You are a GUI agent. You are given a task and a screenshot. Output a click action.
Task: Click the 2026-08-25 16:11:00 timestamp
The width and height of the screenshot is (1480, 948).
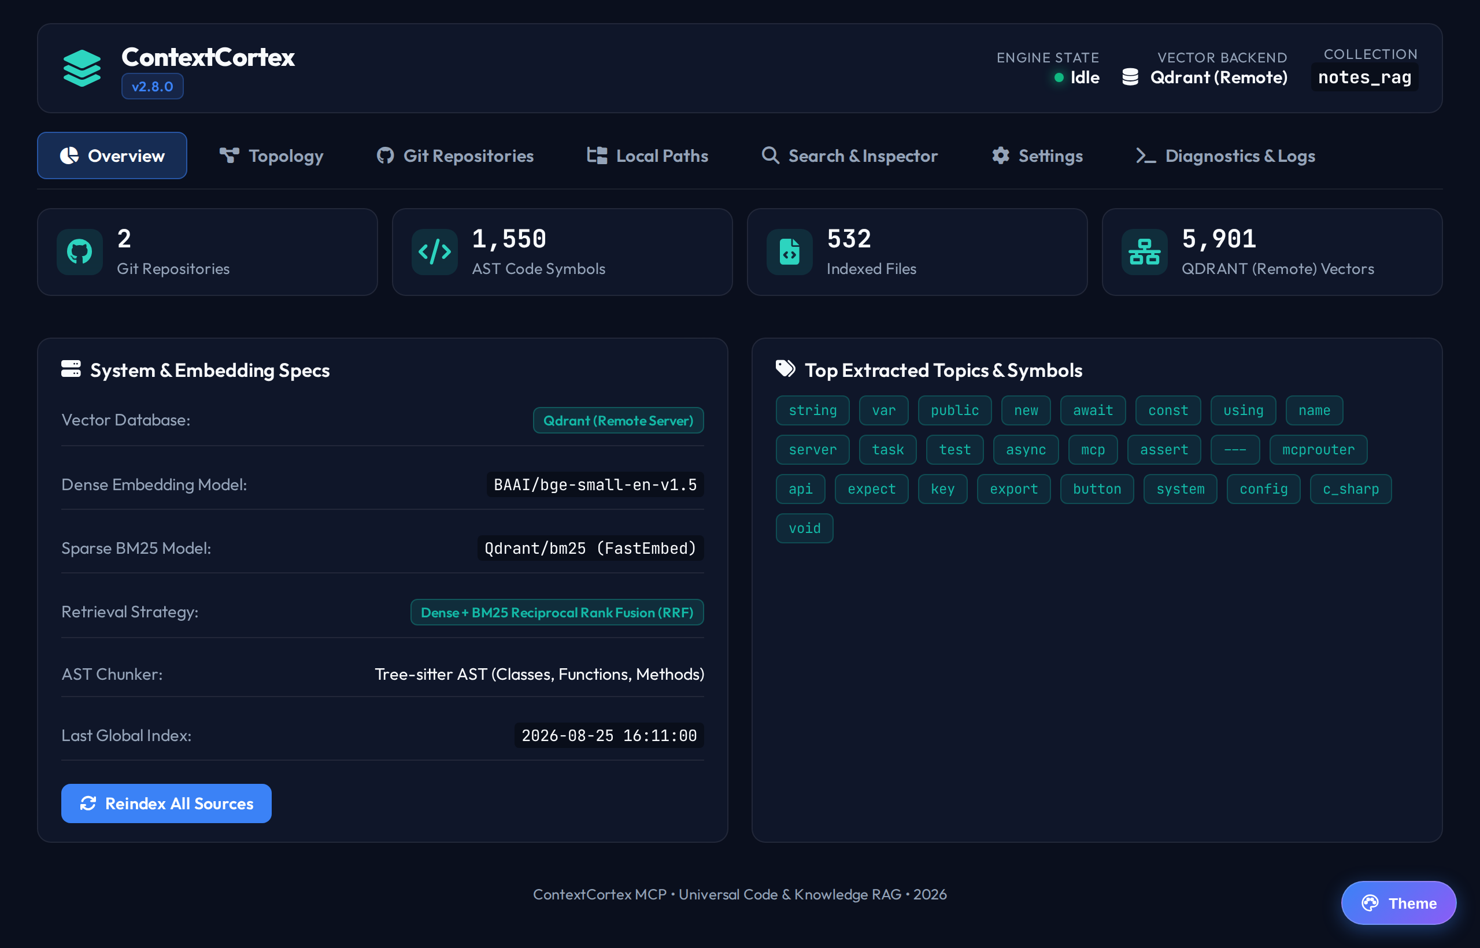609,736
